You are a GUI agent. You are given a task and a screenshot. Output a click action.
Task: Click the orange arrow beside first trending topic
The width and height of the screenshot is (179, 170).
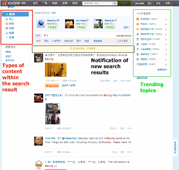tap(166, 19)
